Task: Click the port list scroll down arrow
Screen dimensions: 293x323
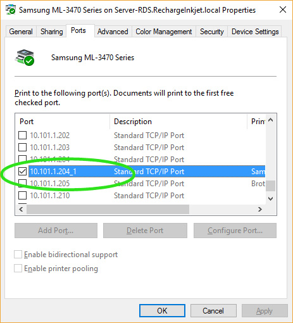Action: 271,198
